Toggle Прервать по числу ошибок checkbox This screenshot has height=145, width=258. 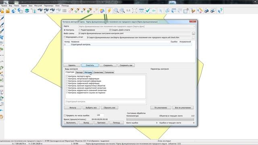point(65,116)
